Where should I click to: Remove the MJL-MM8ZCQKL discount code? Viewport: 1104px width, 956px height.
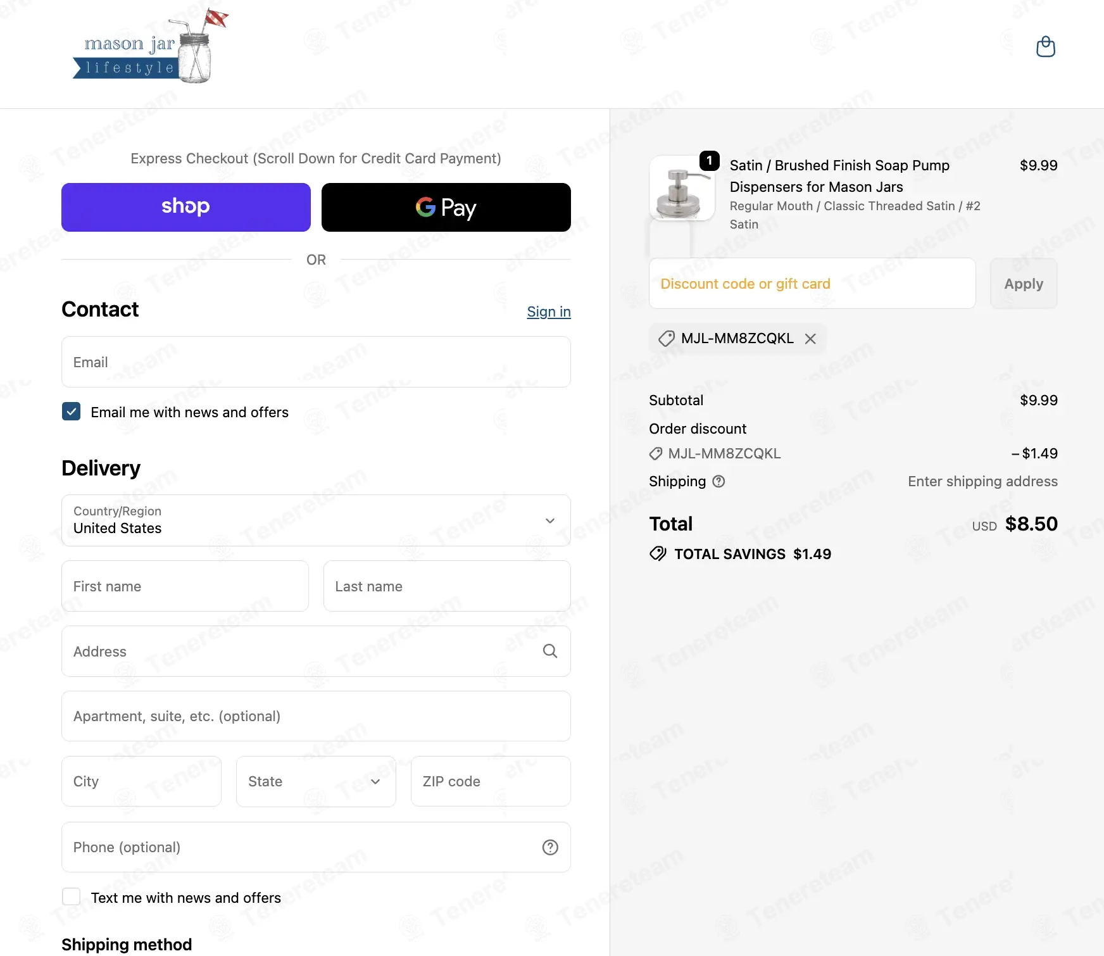[810, 339]
